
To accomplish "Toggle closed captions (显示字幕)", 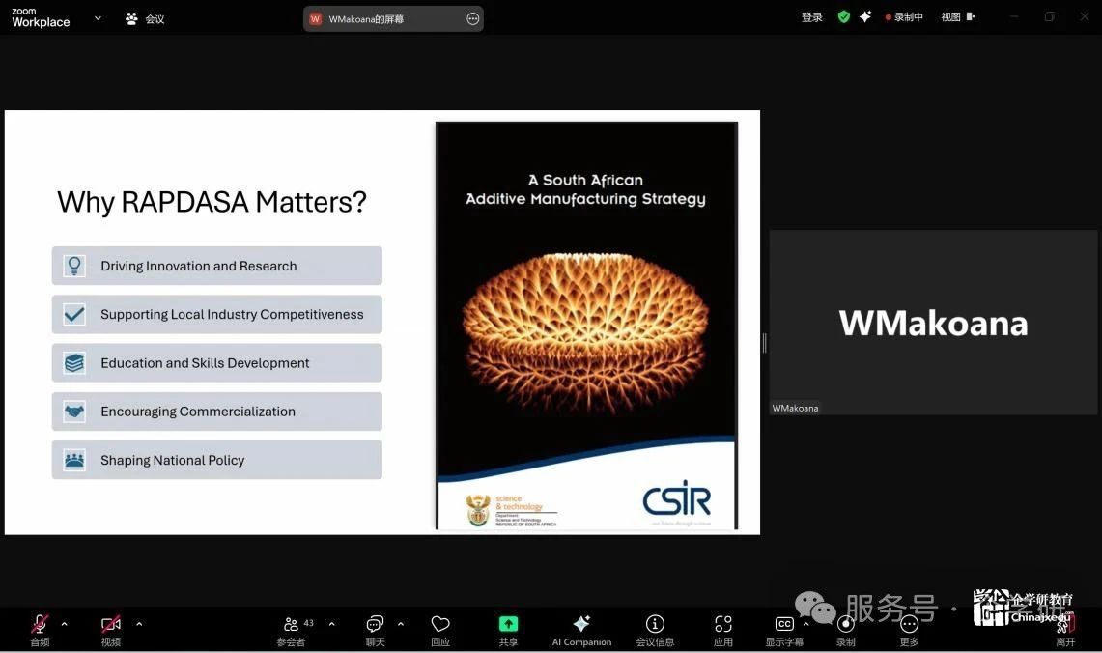I will (784, 630).
